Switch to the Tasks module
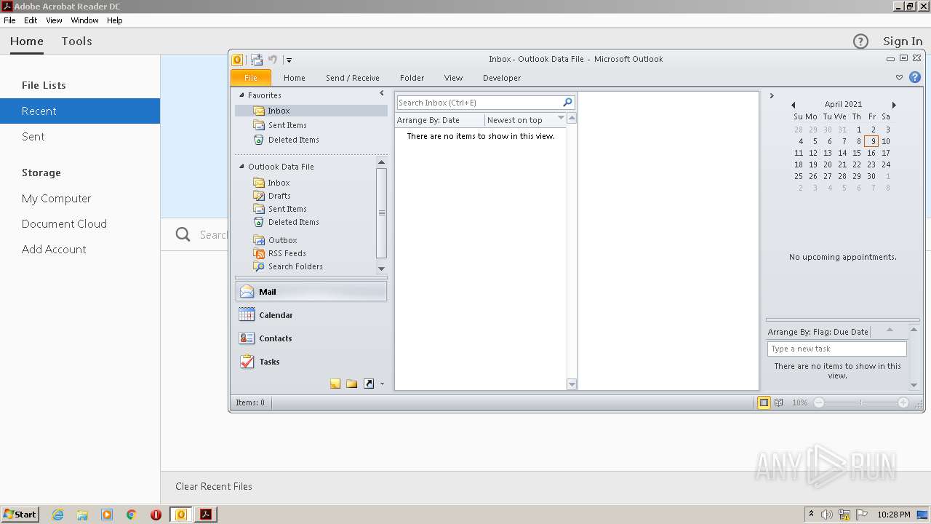This screenshot has width=931, height=524. [x=311, y=362]
